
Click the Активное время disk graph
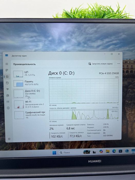pos(84,91)
